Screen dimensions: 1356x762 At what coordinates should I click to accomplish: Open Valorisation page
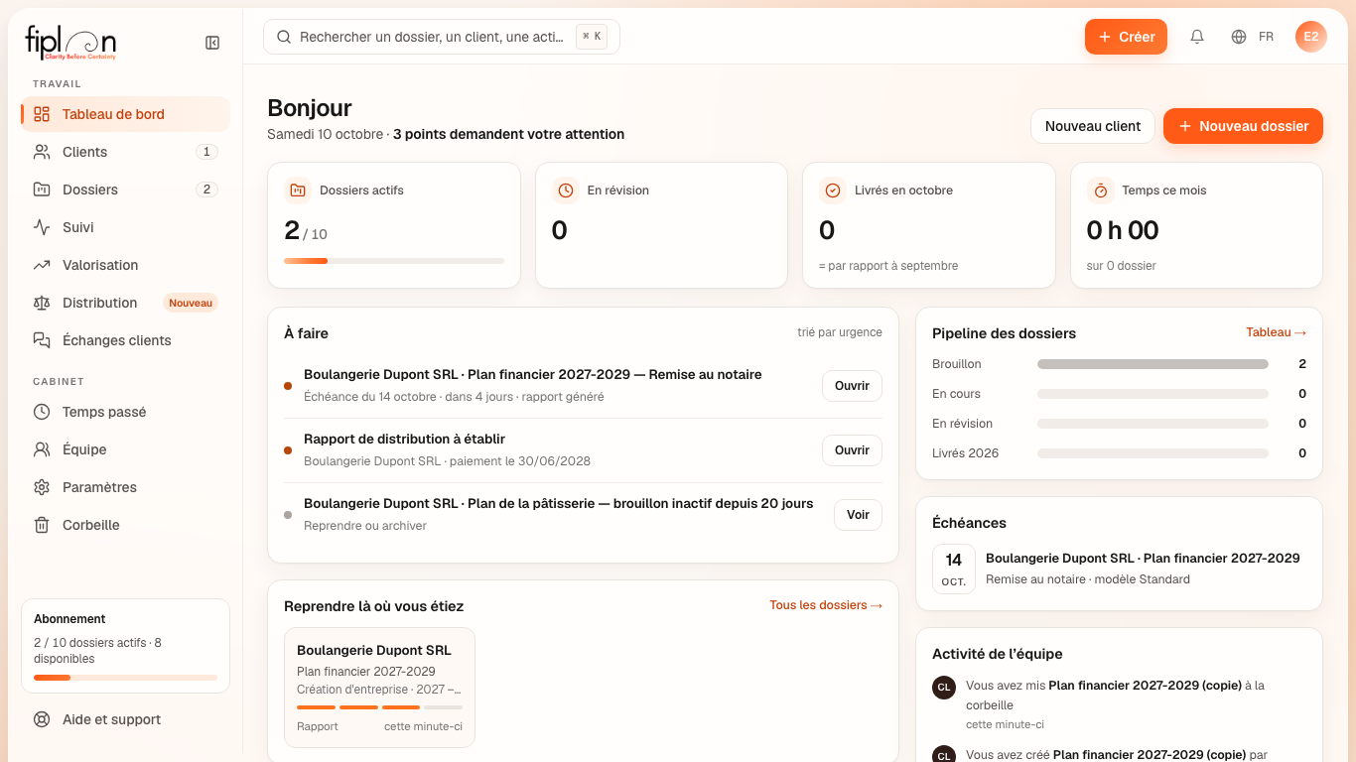coord(125,265)
